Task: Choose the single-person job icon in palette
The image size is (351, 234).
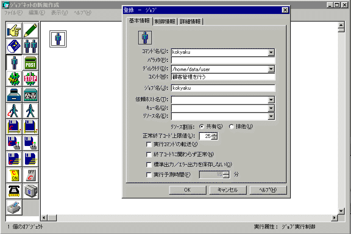Action: [x=14, y=63]
